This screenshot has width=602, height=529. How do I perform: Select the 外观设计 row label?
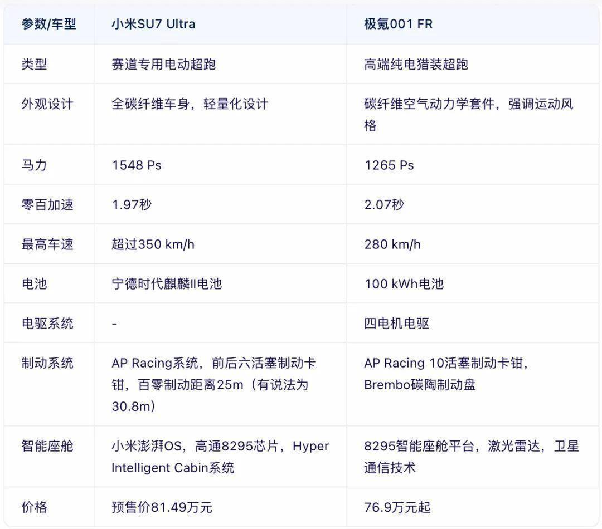click(x=47, y=104)
